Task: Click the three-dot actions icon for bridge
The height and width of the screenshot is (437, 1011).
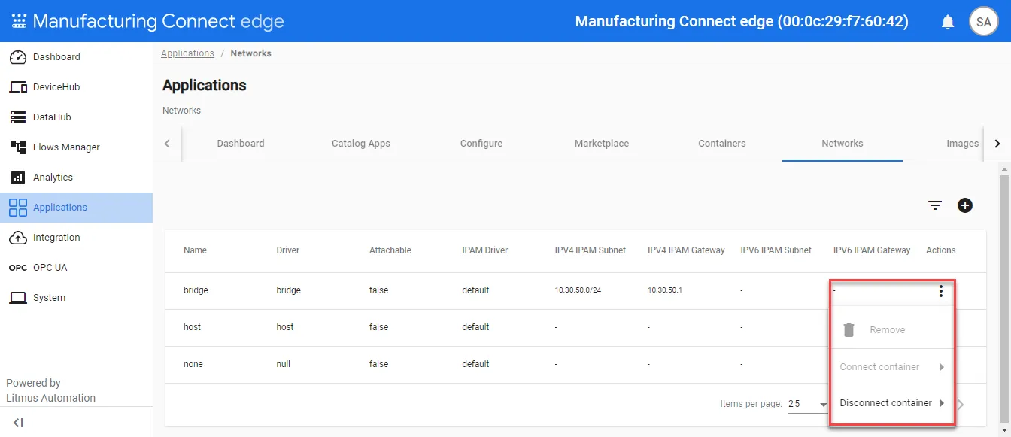Action: pos(940,291)
